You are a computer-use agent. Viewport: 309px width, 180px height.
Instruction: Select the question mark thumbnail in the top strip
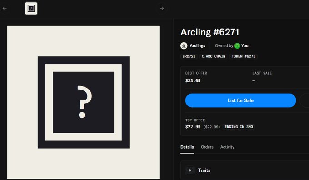pyautogui.click(x=31, y=8)
